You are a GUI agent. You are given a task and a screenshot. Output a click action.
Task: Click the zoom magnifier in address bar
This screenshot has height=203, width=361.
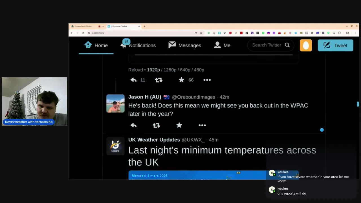tap(196, 33)
